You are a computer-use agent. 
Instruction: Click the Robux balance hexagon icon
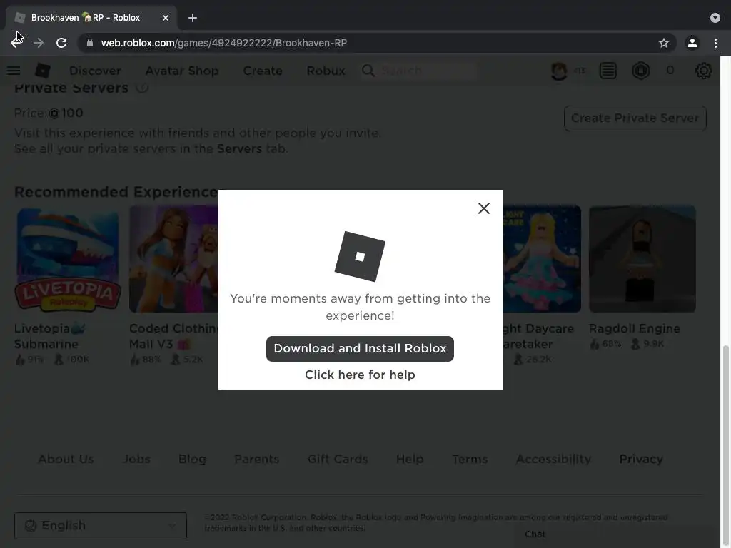point(641,71)
